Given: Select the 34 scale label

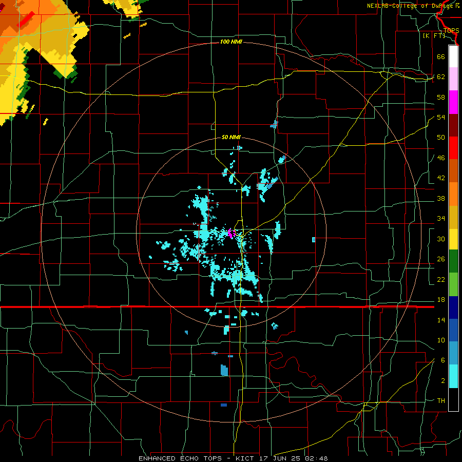Looking at the screenshot, I should coord(441,219).
